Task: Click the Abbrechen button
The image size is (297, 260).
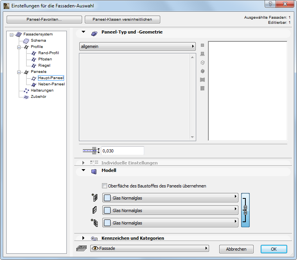Action: tap(236, 249)
